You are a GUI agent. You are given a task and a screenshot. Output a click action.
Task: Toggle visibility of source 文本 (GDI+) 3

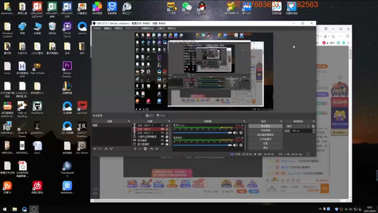click(x=162, y=125)
